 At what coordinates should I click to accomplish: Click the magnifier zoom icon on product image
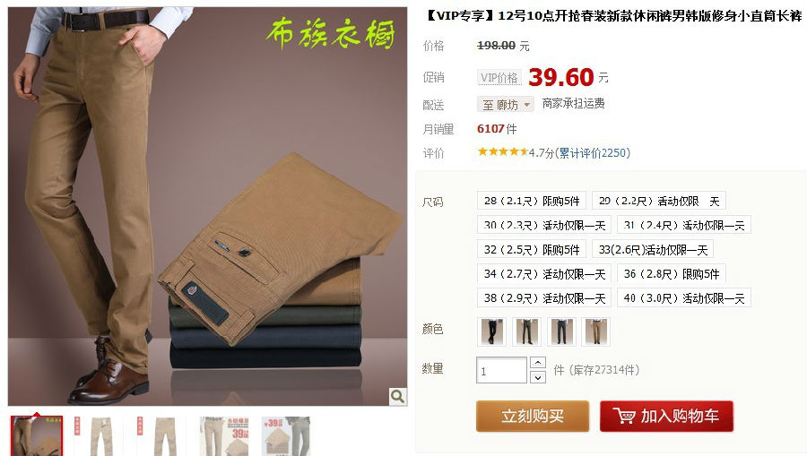tap(397, 396)
